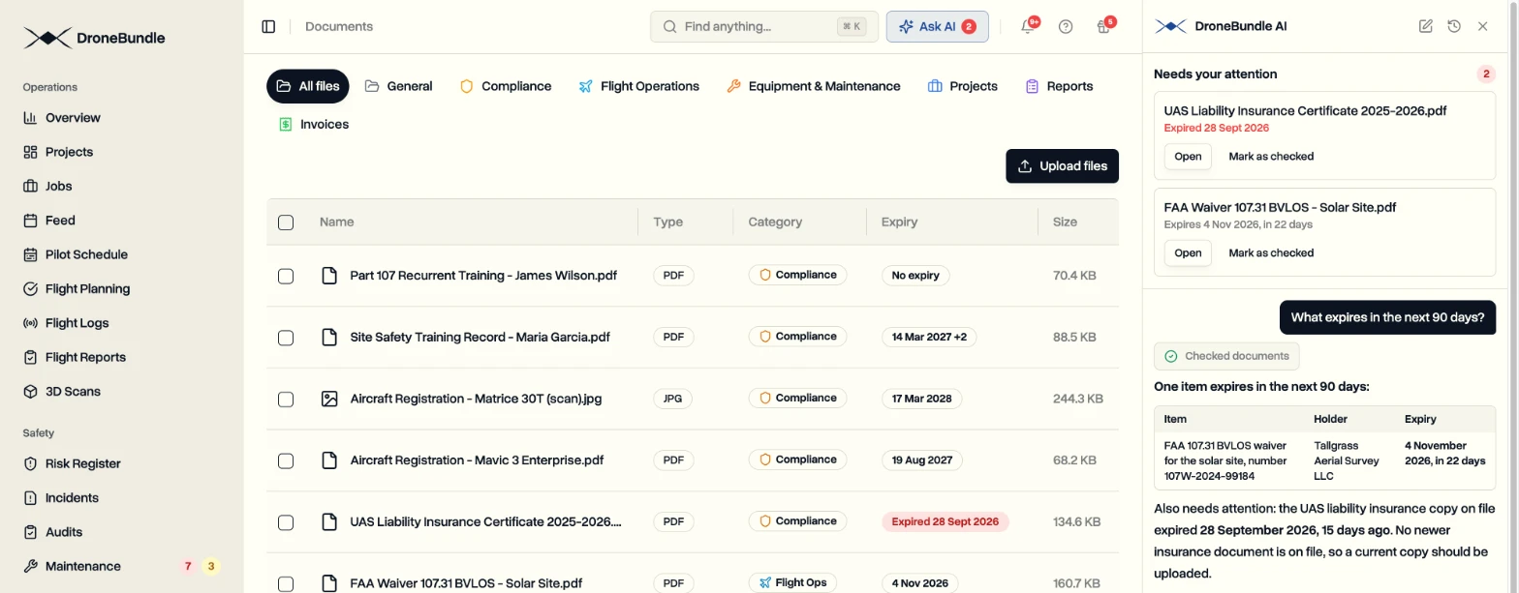1519x593 pixels.
Task: Open Aircraft Registration - Mavic 3 Enterprise.pdf
Action: [475, 460]
